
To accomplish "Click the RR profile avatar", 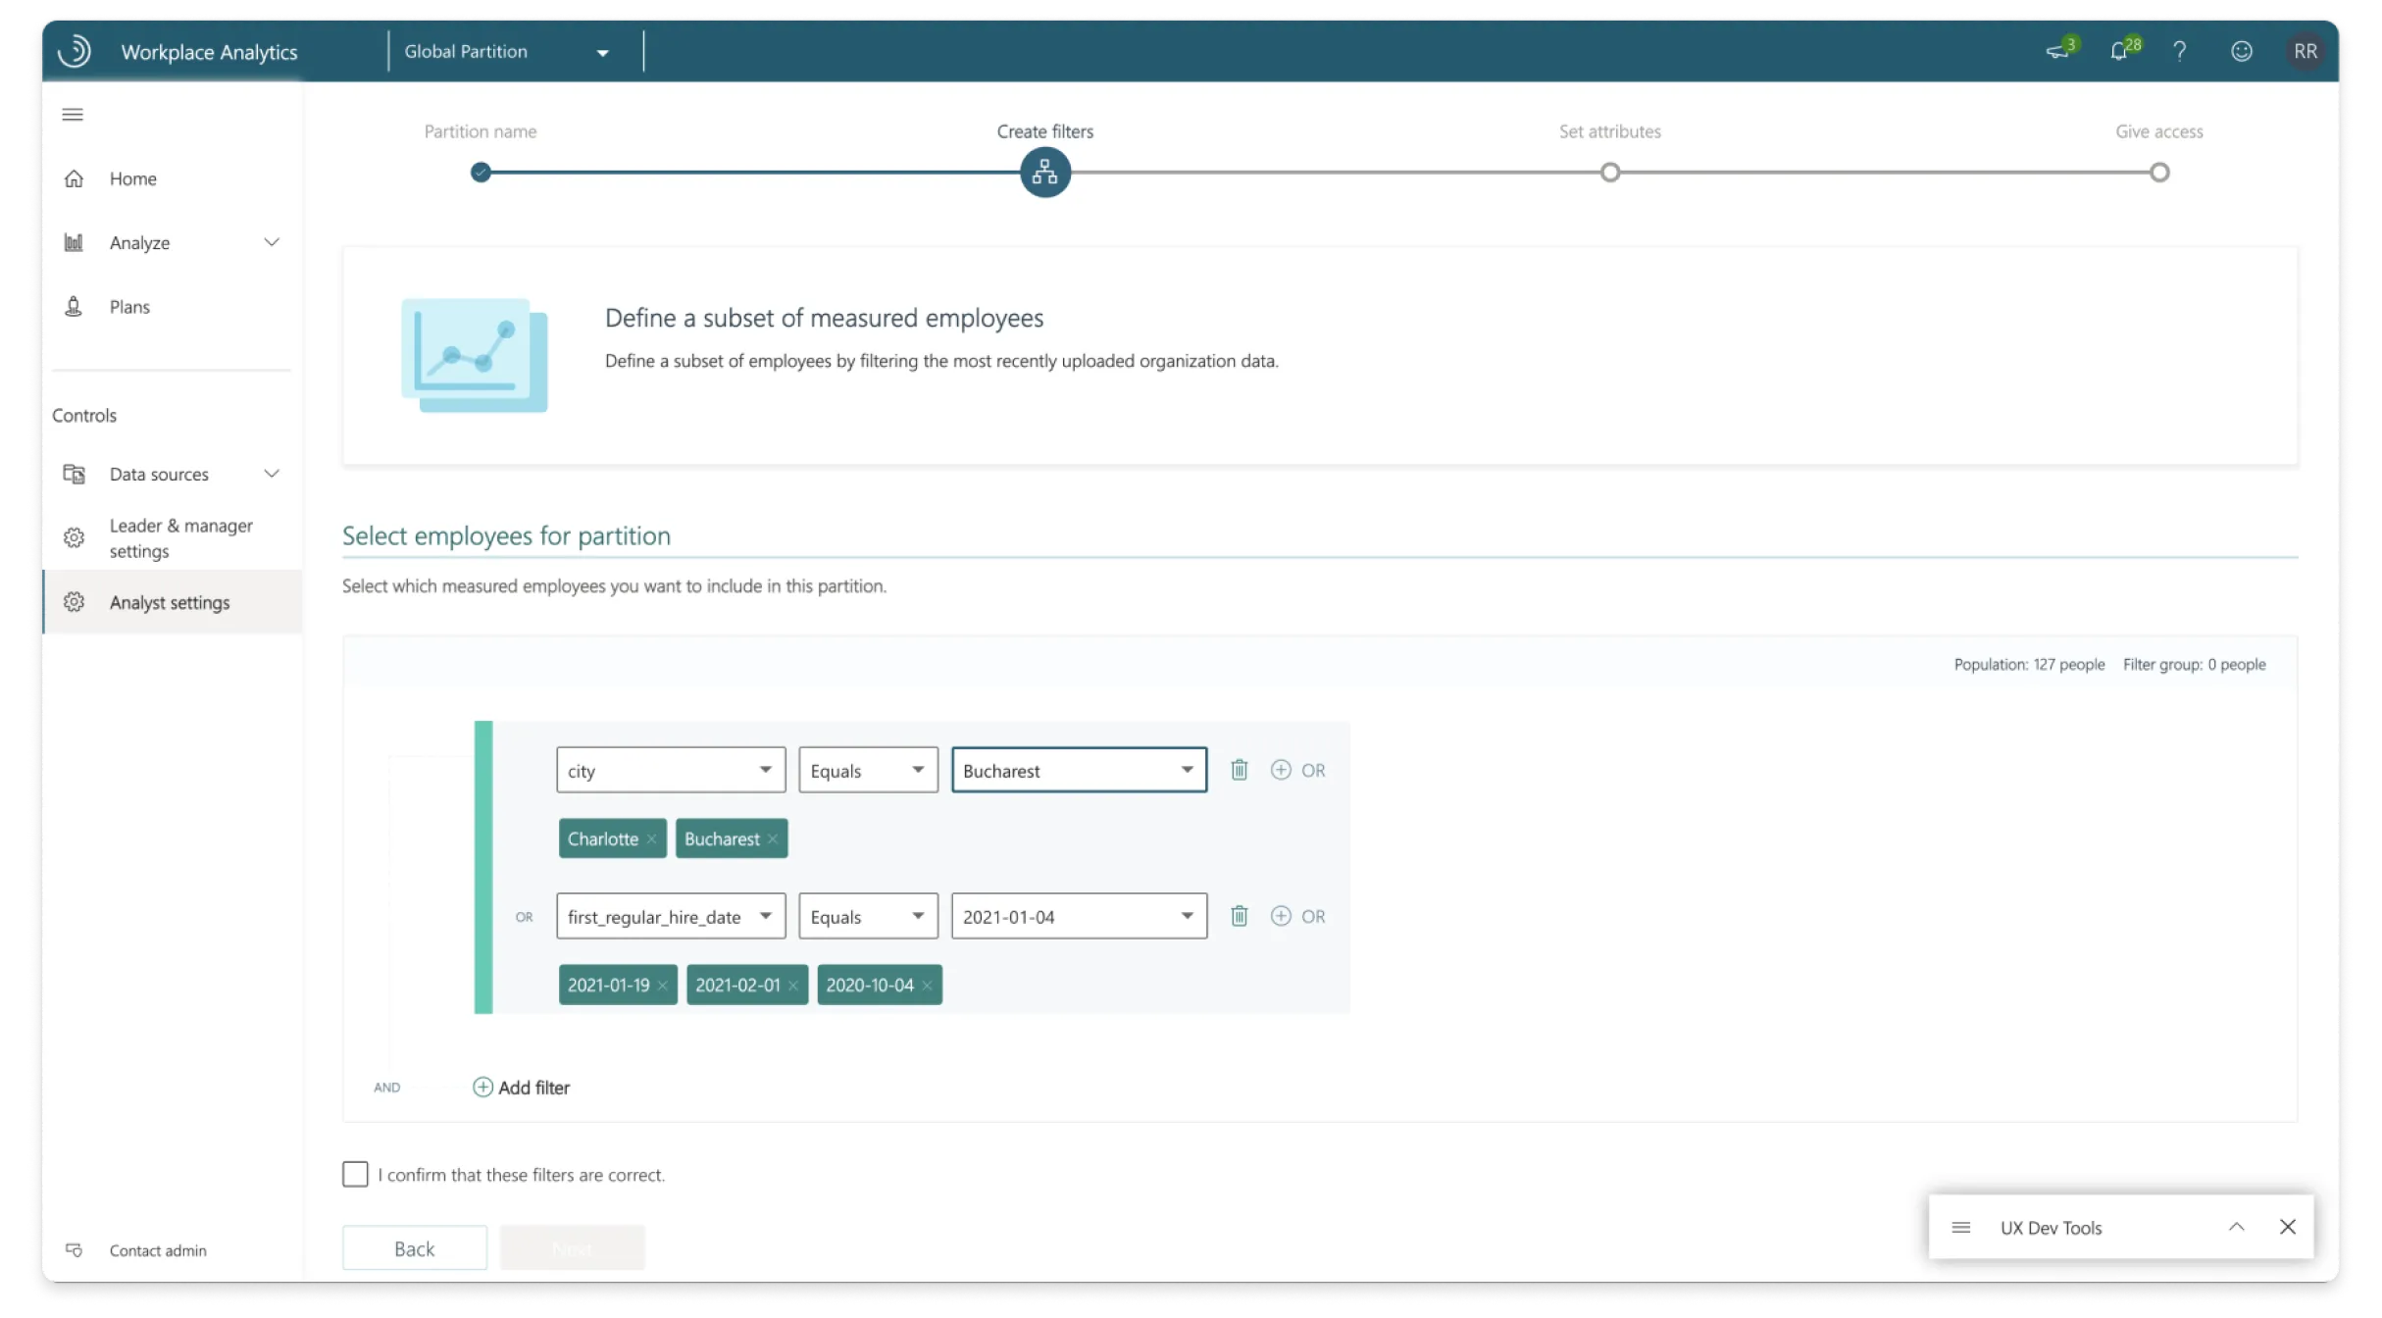I will pos(2306,51).
